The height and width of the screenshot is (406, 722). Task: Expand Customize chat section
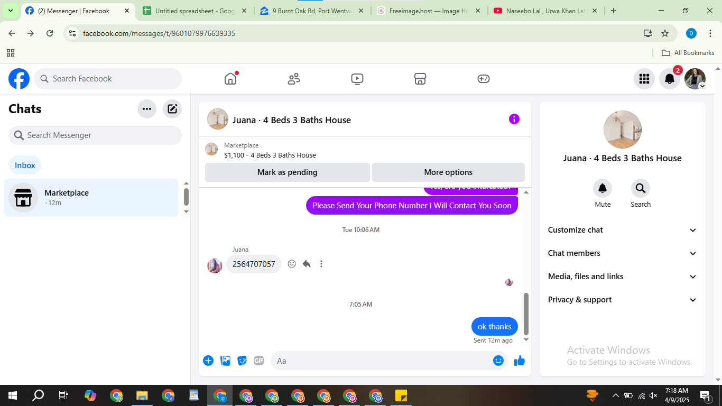(x=623, y=230)
